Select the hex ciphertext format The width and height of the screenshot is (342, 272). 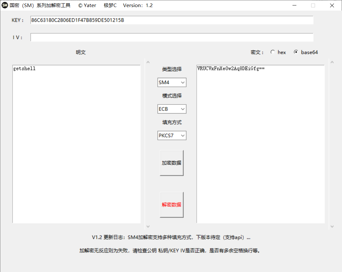[273, 52]
